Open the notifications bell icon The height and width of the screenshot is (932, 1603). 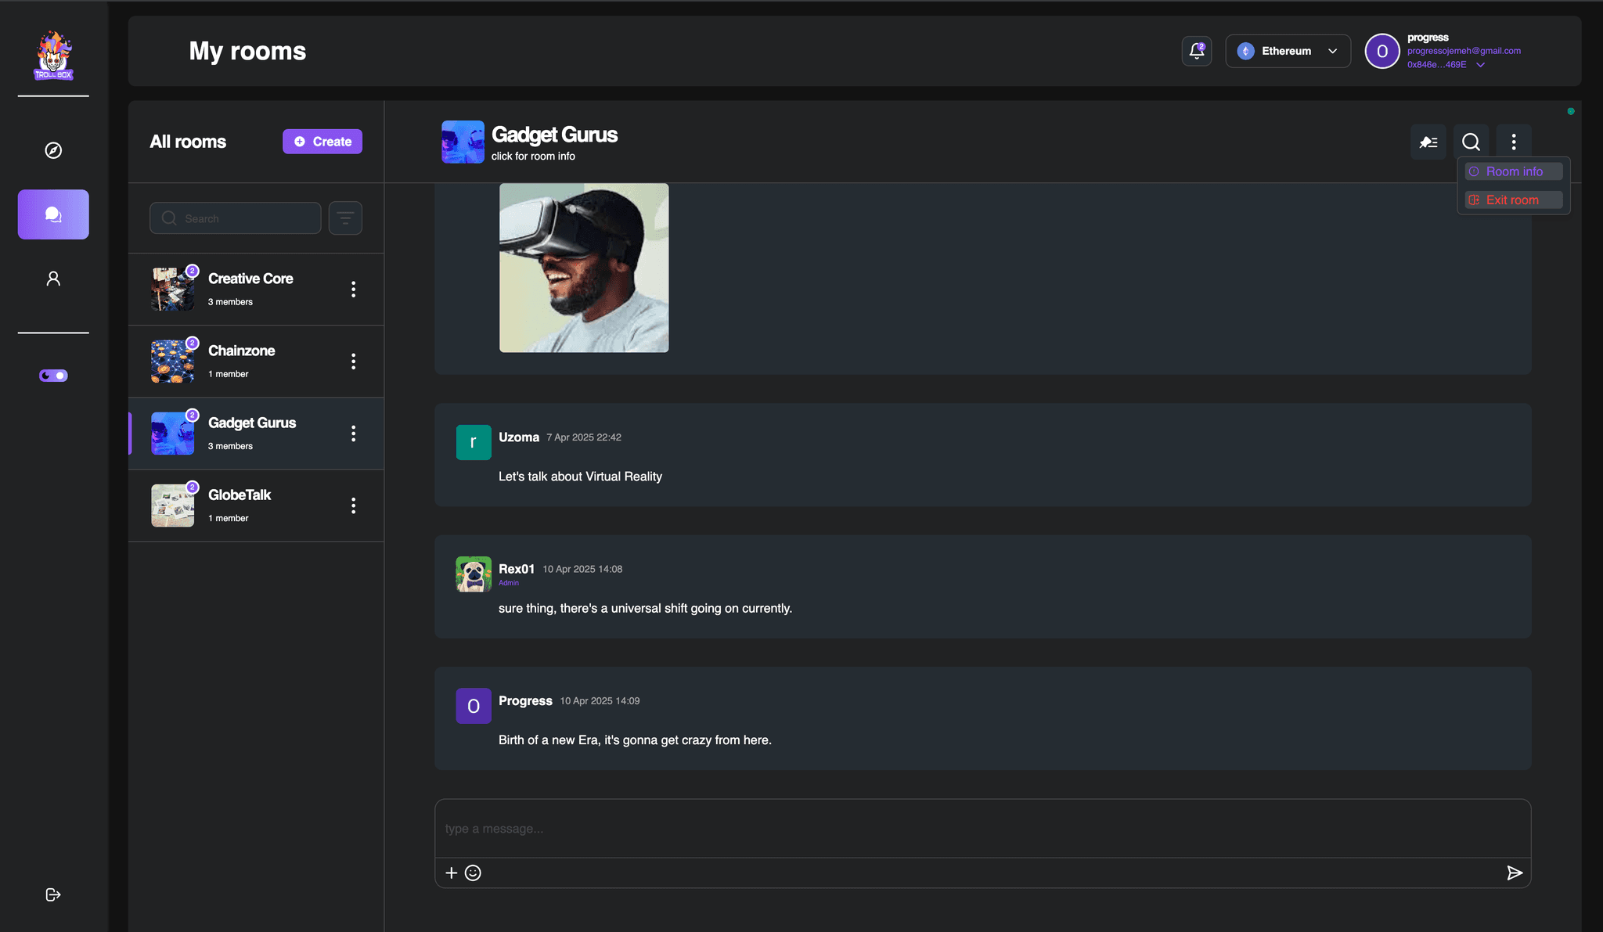pyautogui.click(x=1196, y=51)
